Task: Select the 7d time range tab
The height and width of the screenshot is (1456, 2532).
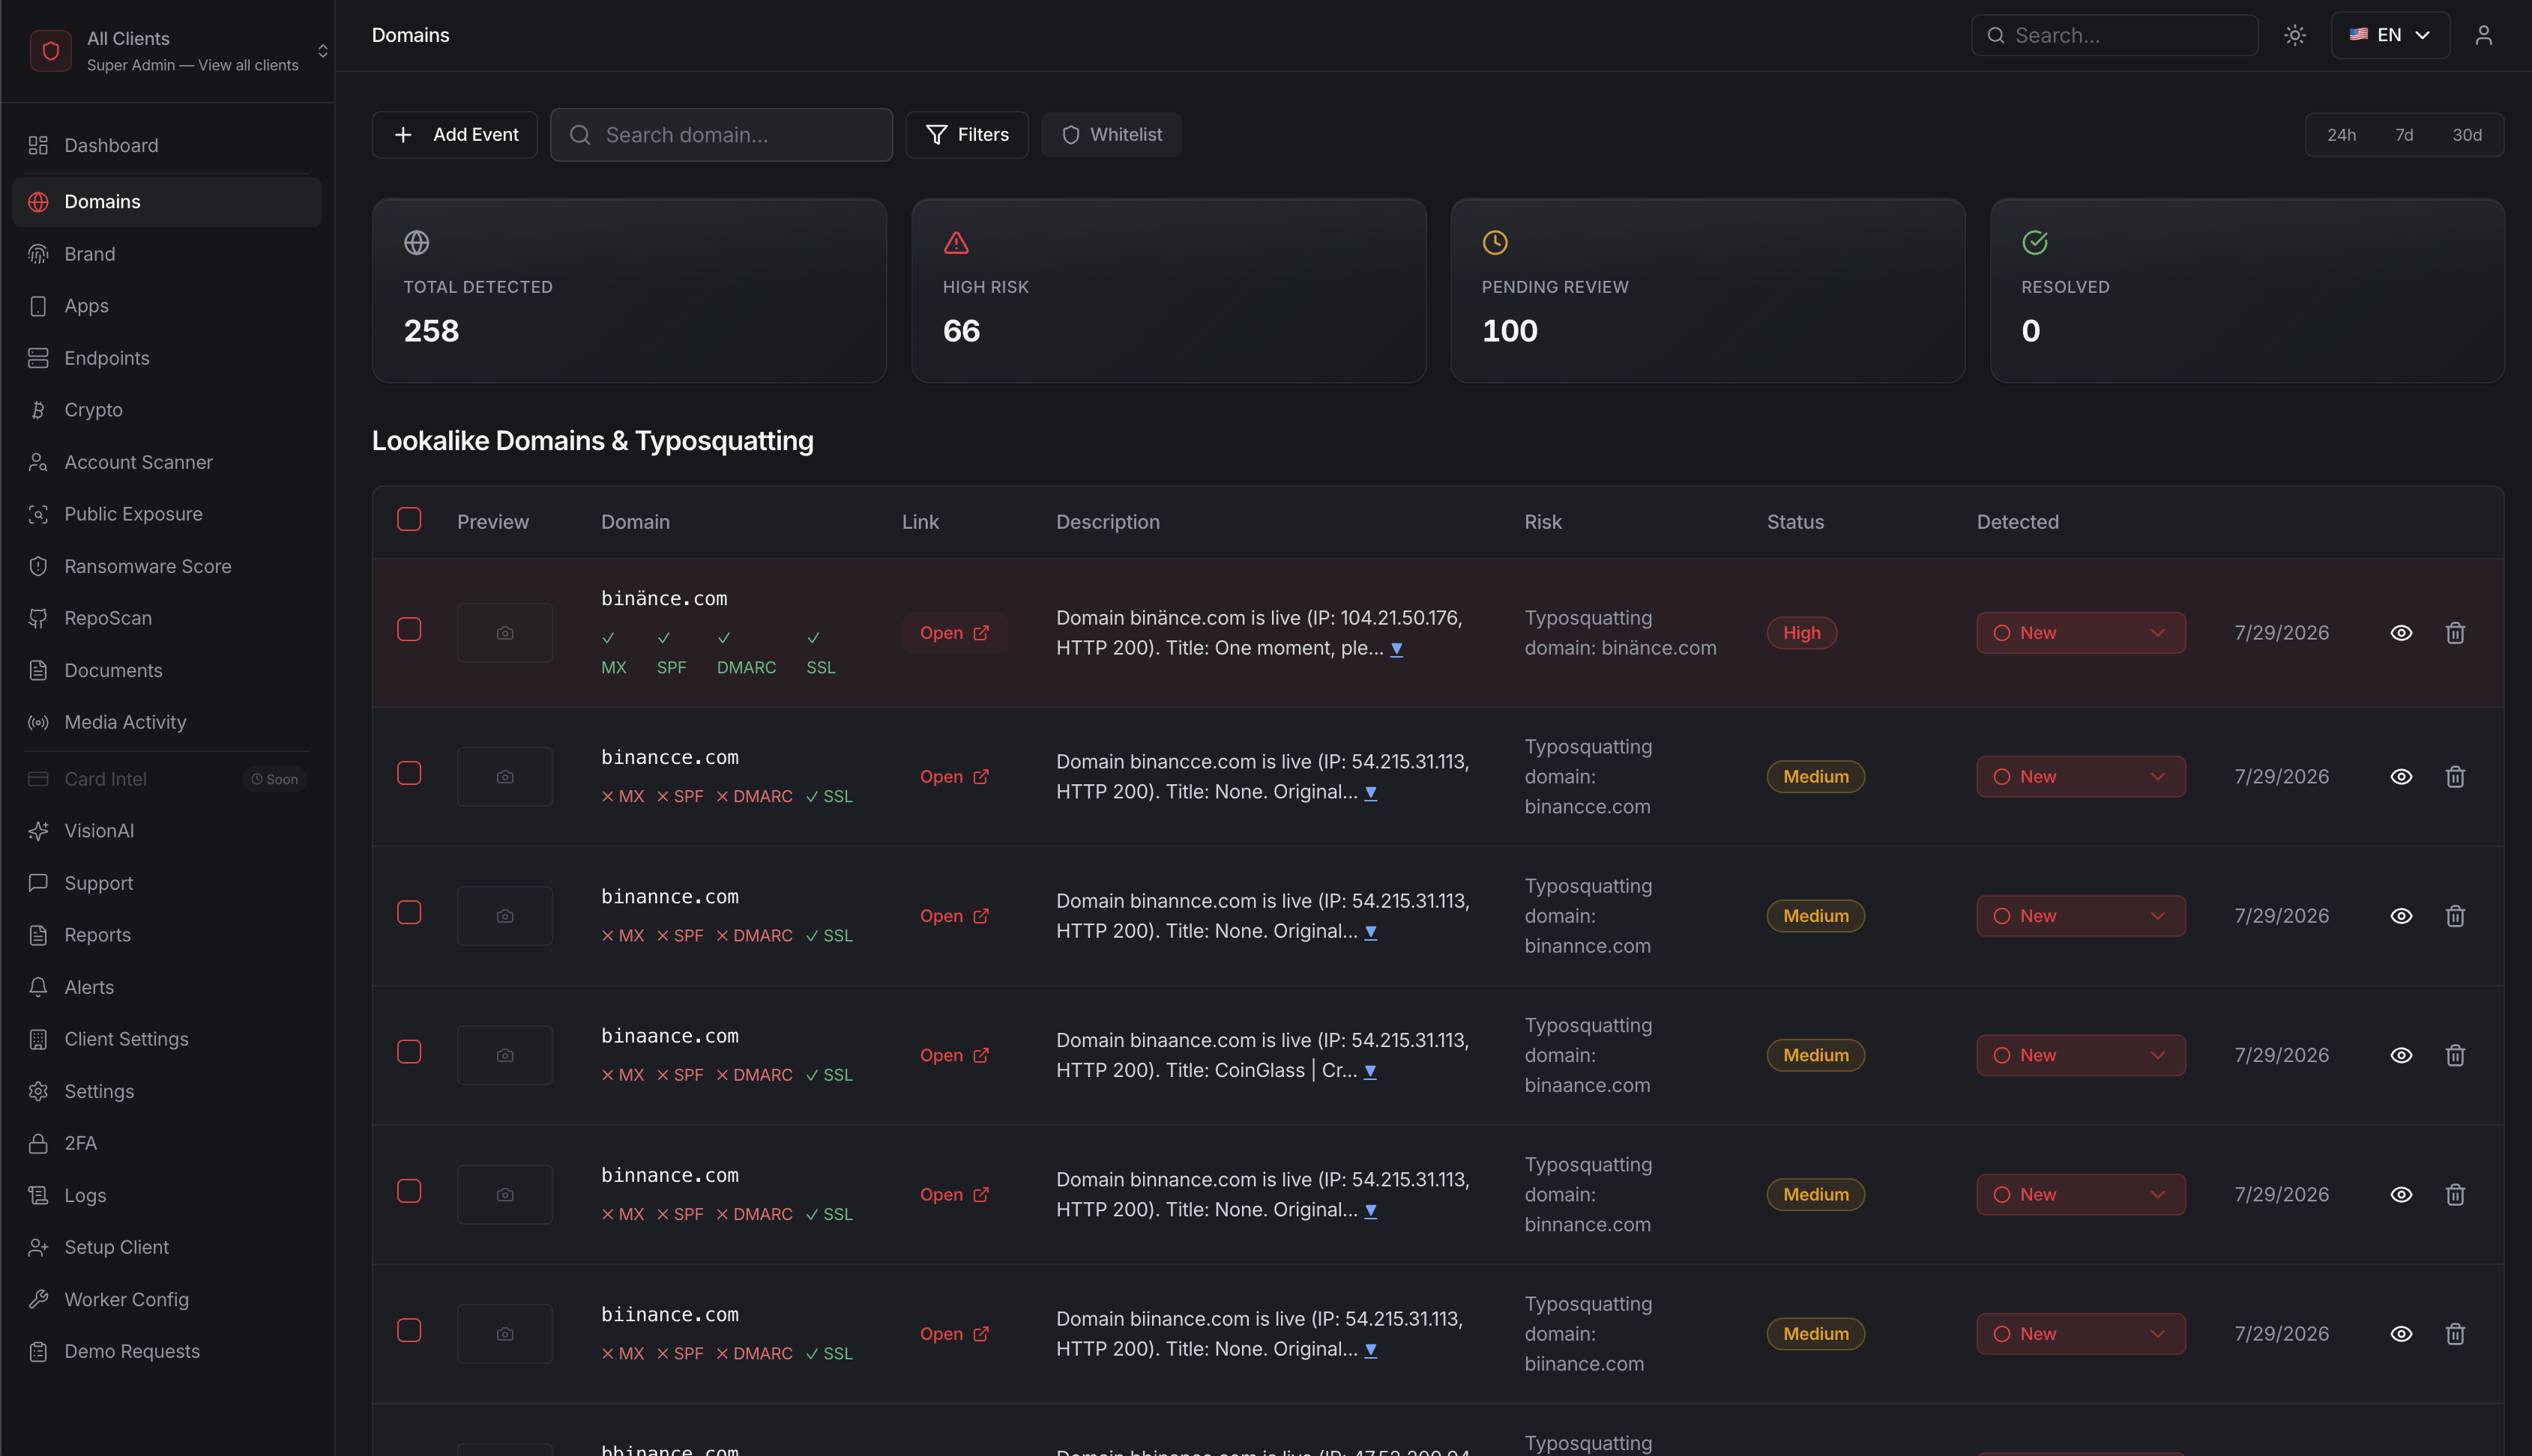Action: pos(2404,135)
